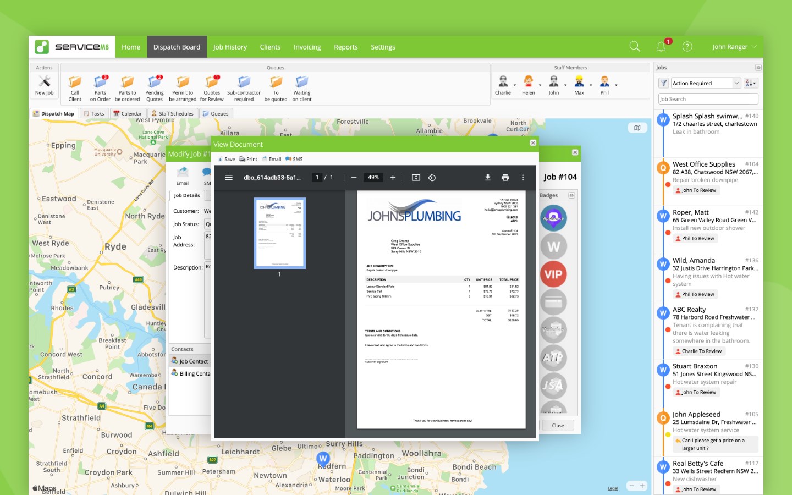Click Print in View Document toolbar
This screenshot has height=495, width=792.
[x=248, y=159]
